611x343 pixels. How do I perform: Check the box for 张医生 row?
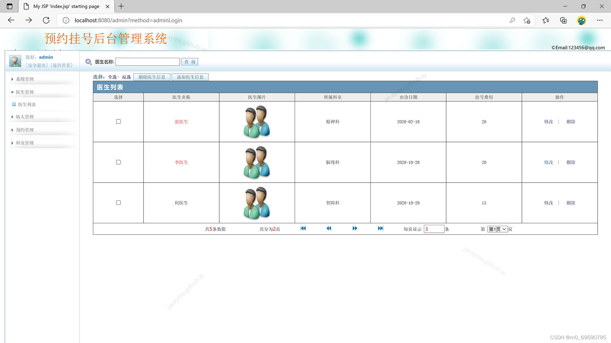[x=118, y=122]
